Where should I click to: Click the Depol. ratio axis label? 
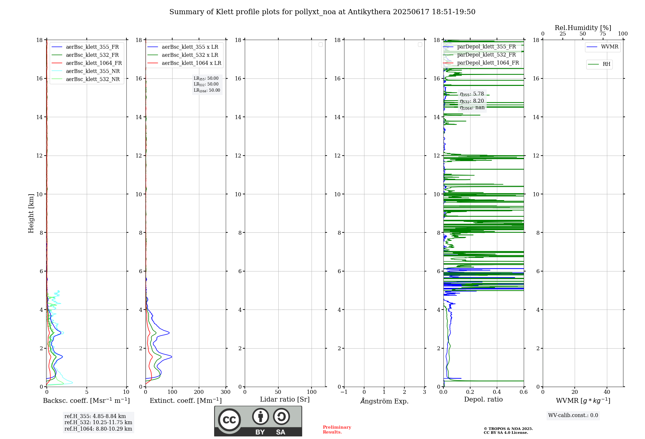(483, 400)
